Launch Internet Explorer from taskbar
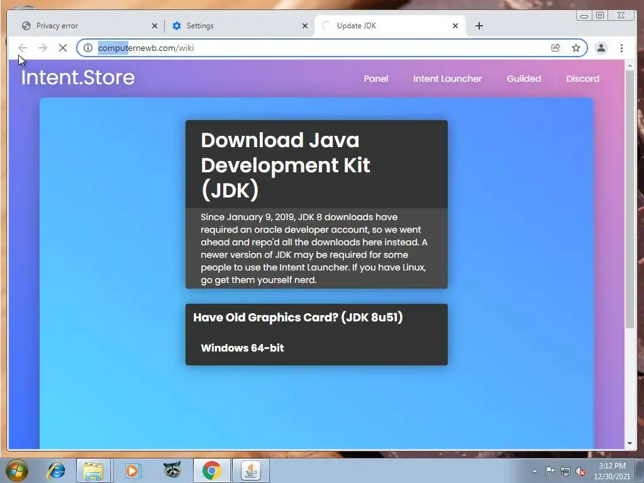The width and height of the screenshot is (644, 483). point(56,470)
